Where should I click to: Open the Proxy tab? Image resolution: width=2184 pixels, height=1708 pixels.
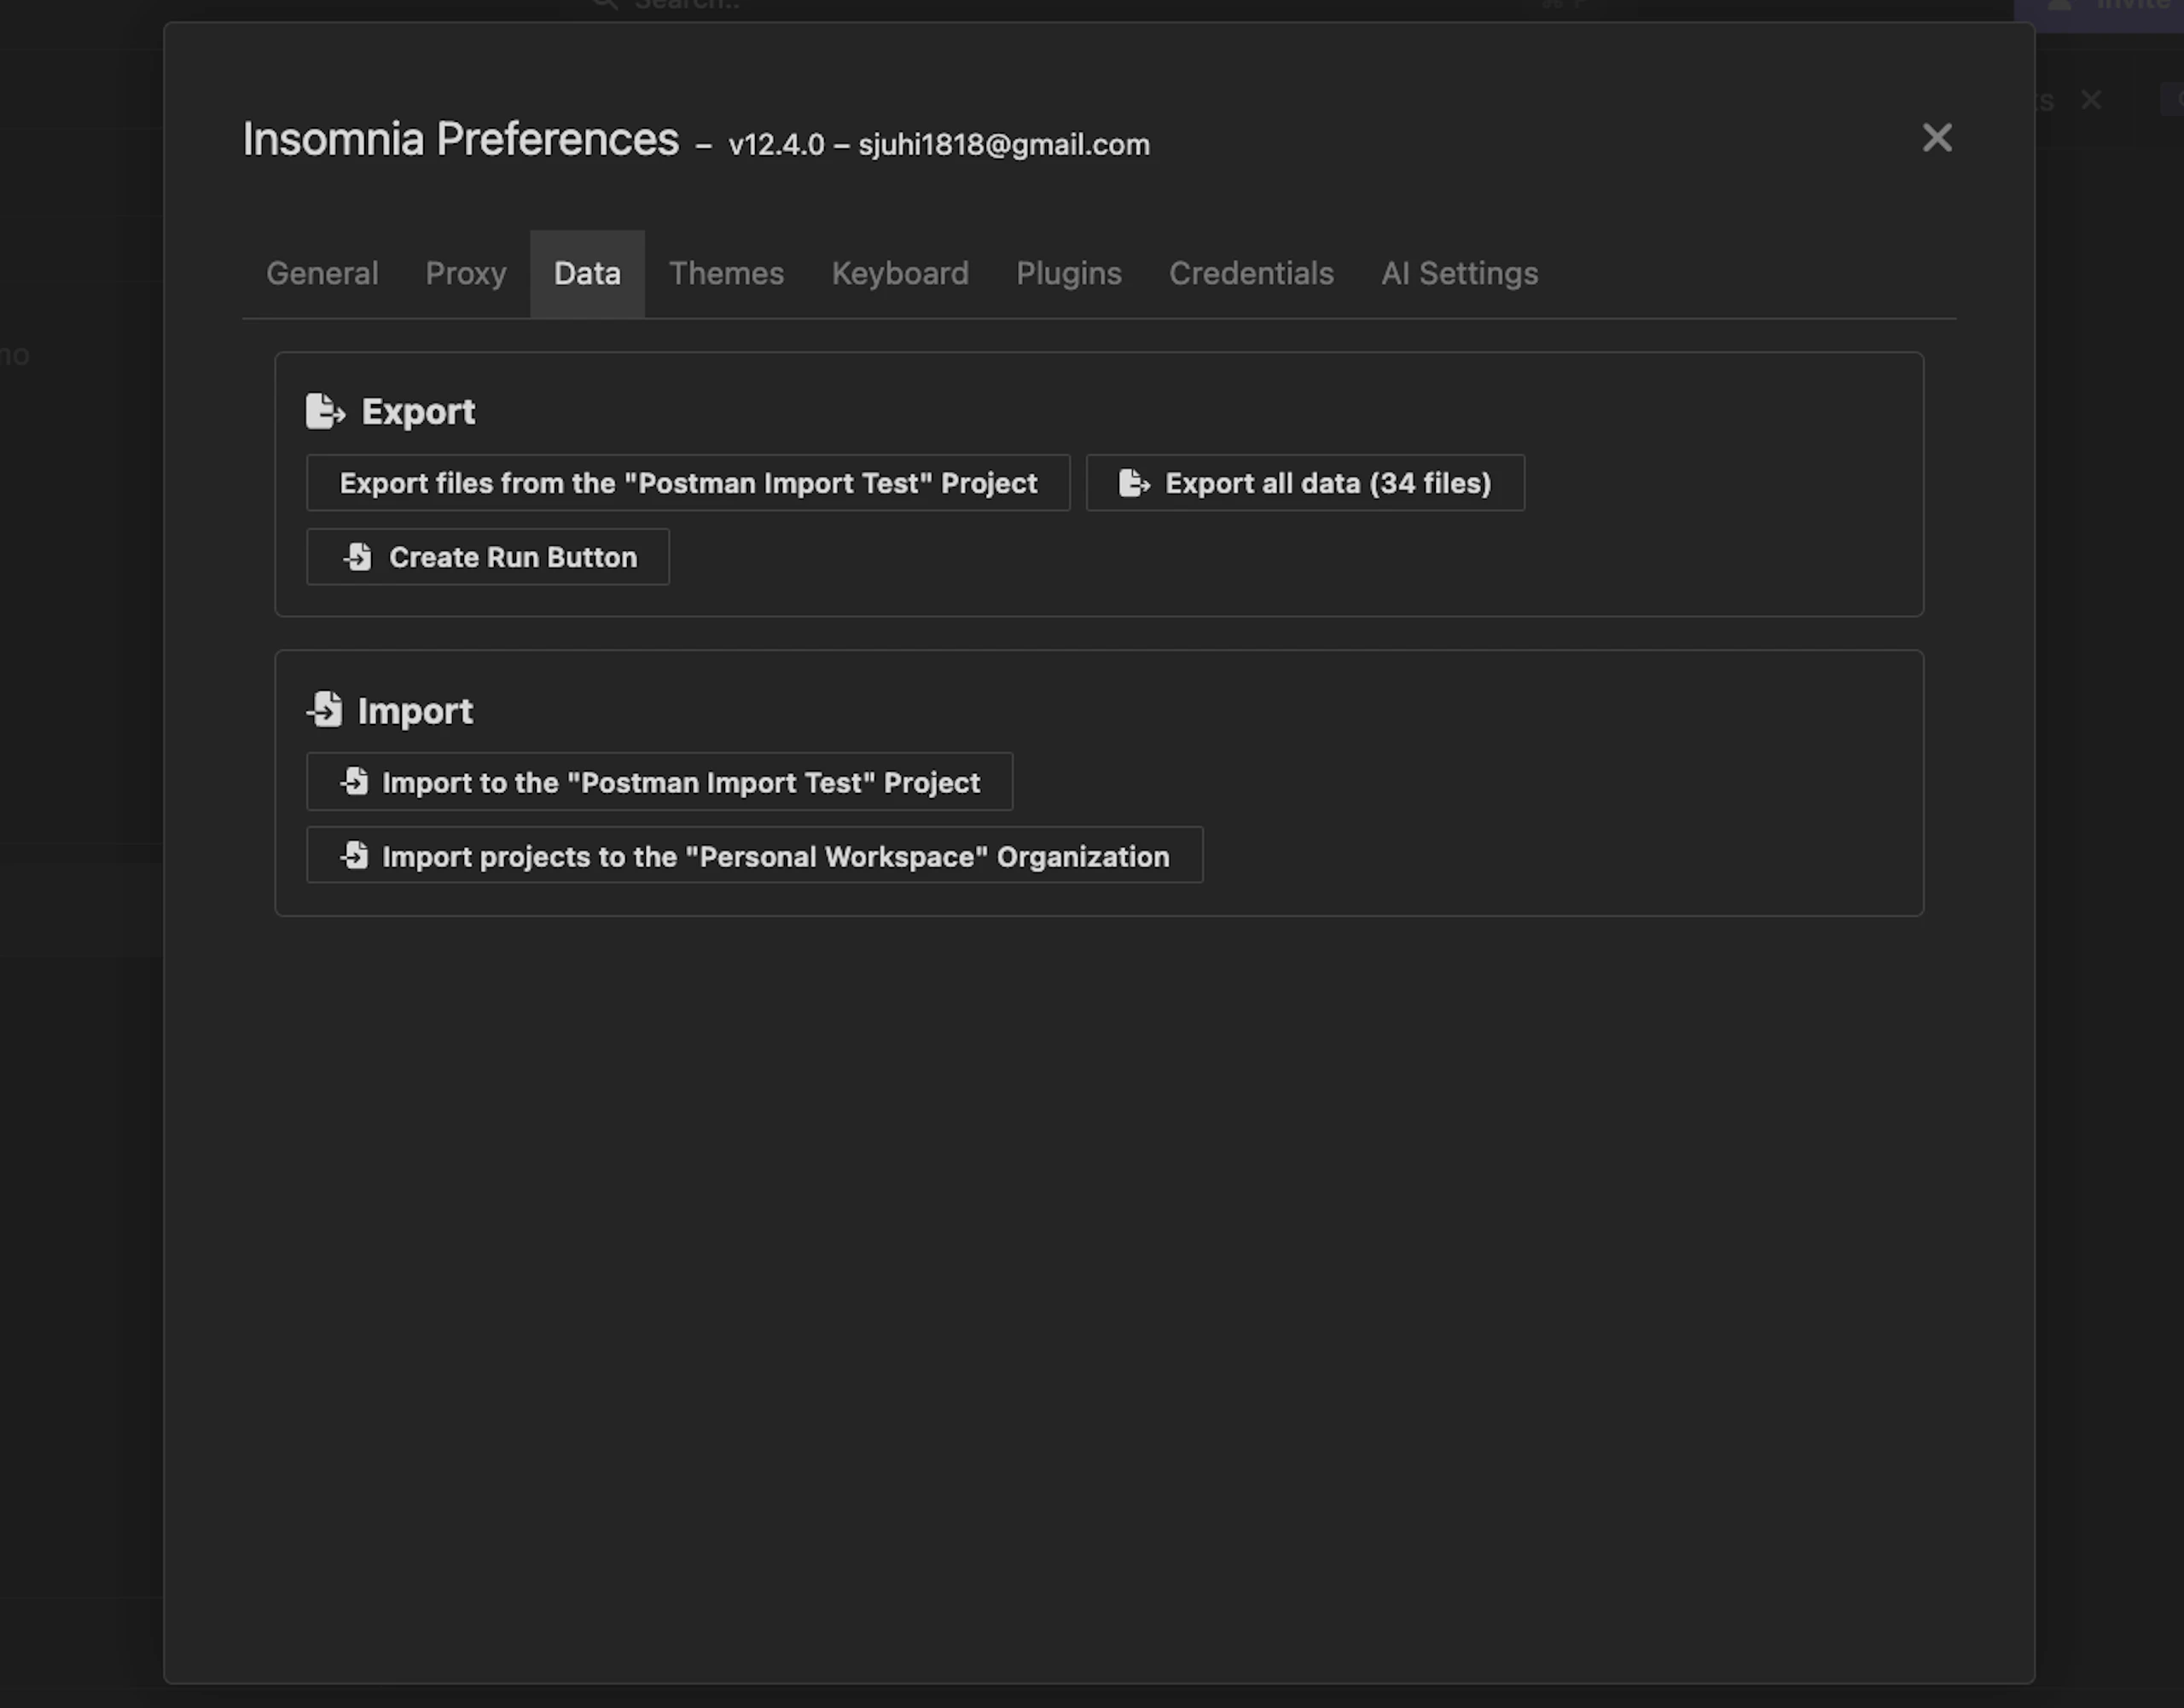coord(465,273)
